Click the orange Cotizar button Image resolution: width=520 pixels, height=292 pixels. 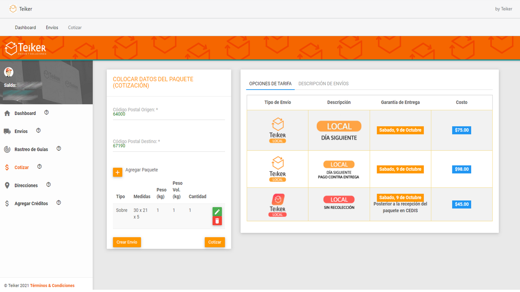pyautogui.click(x=214, y=242)
